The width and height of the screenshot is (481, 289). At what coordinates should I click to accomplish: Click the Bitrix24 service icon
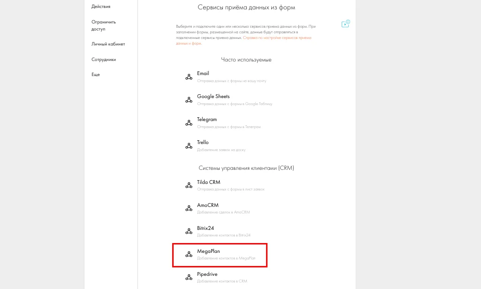189,231
